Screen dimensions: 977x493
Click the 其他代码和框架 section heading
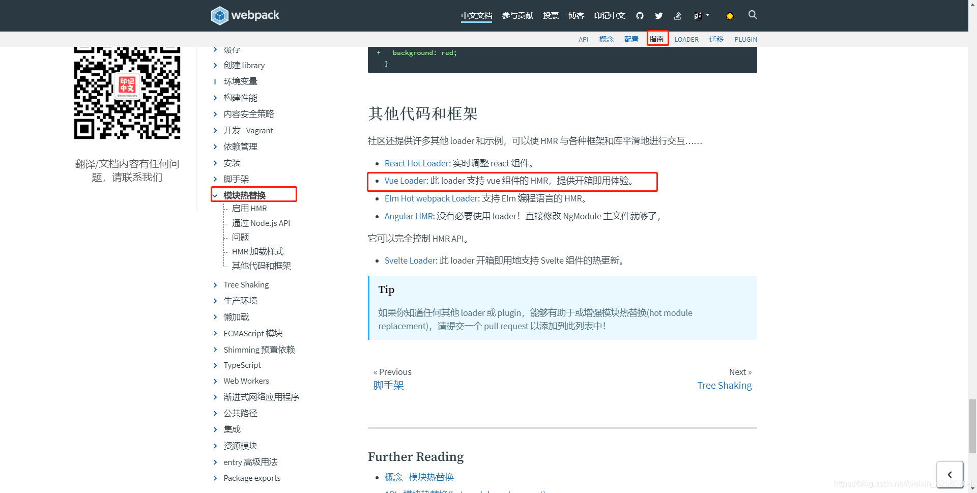point(423,113)
